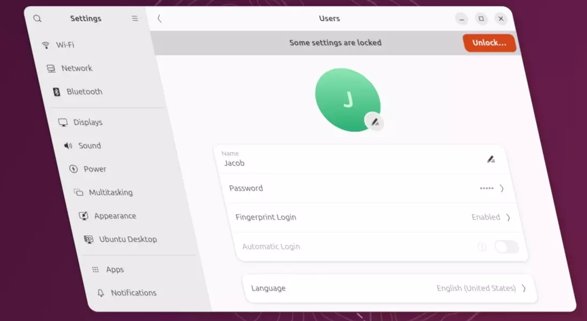Open the Settings hamburger menu
The width and height of the screenshot is (587, 321).
pos(135,19)
